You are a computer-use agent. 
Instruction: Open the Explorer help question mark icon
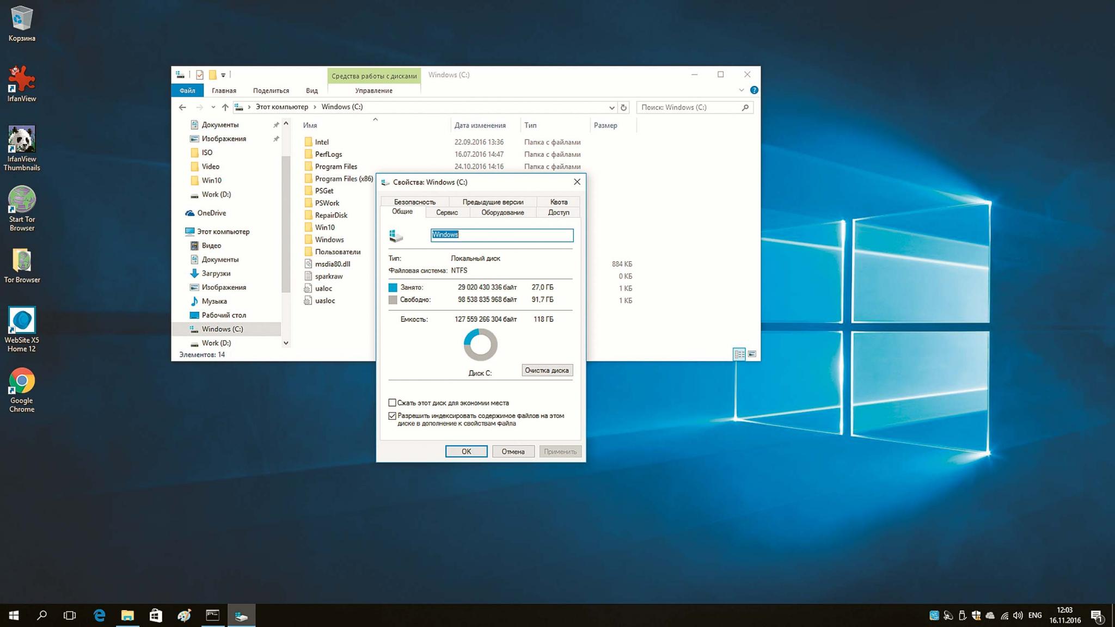tap(754, 90)
